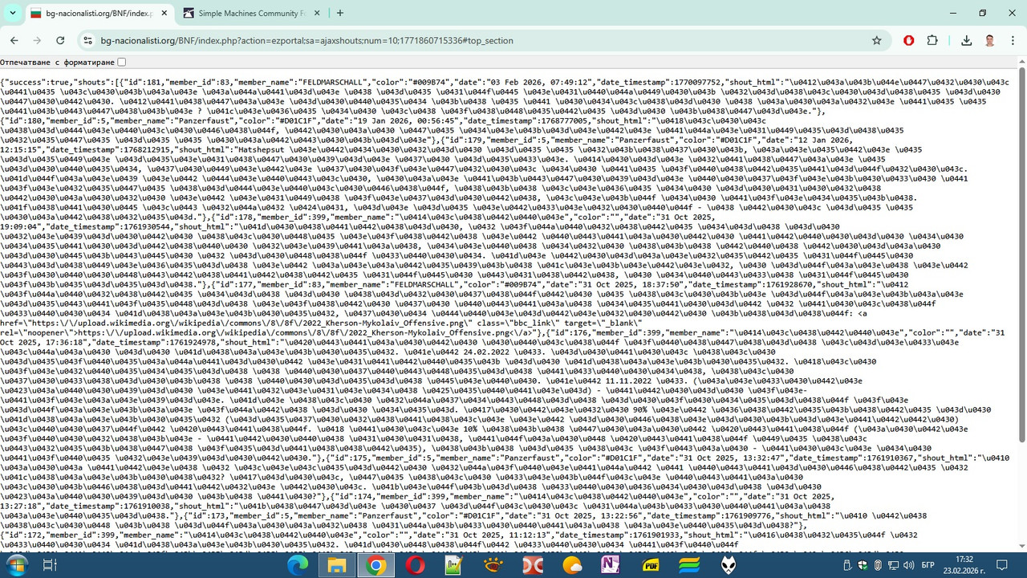Open File Explorer from the taskbar
This screenshot has width=1027, height=578.
[x=336, y=565]
